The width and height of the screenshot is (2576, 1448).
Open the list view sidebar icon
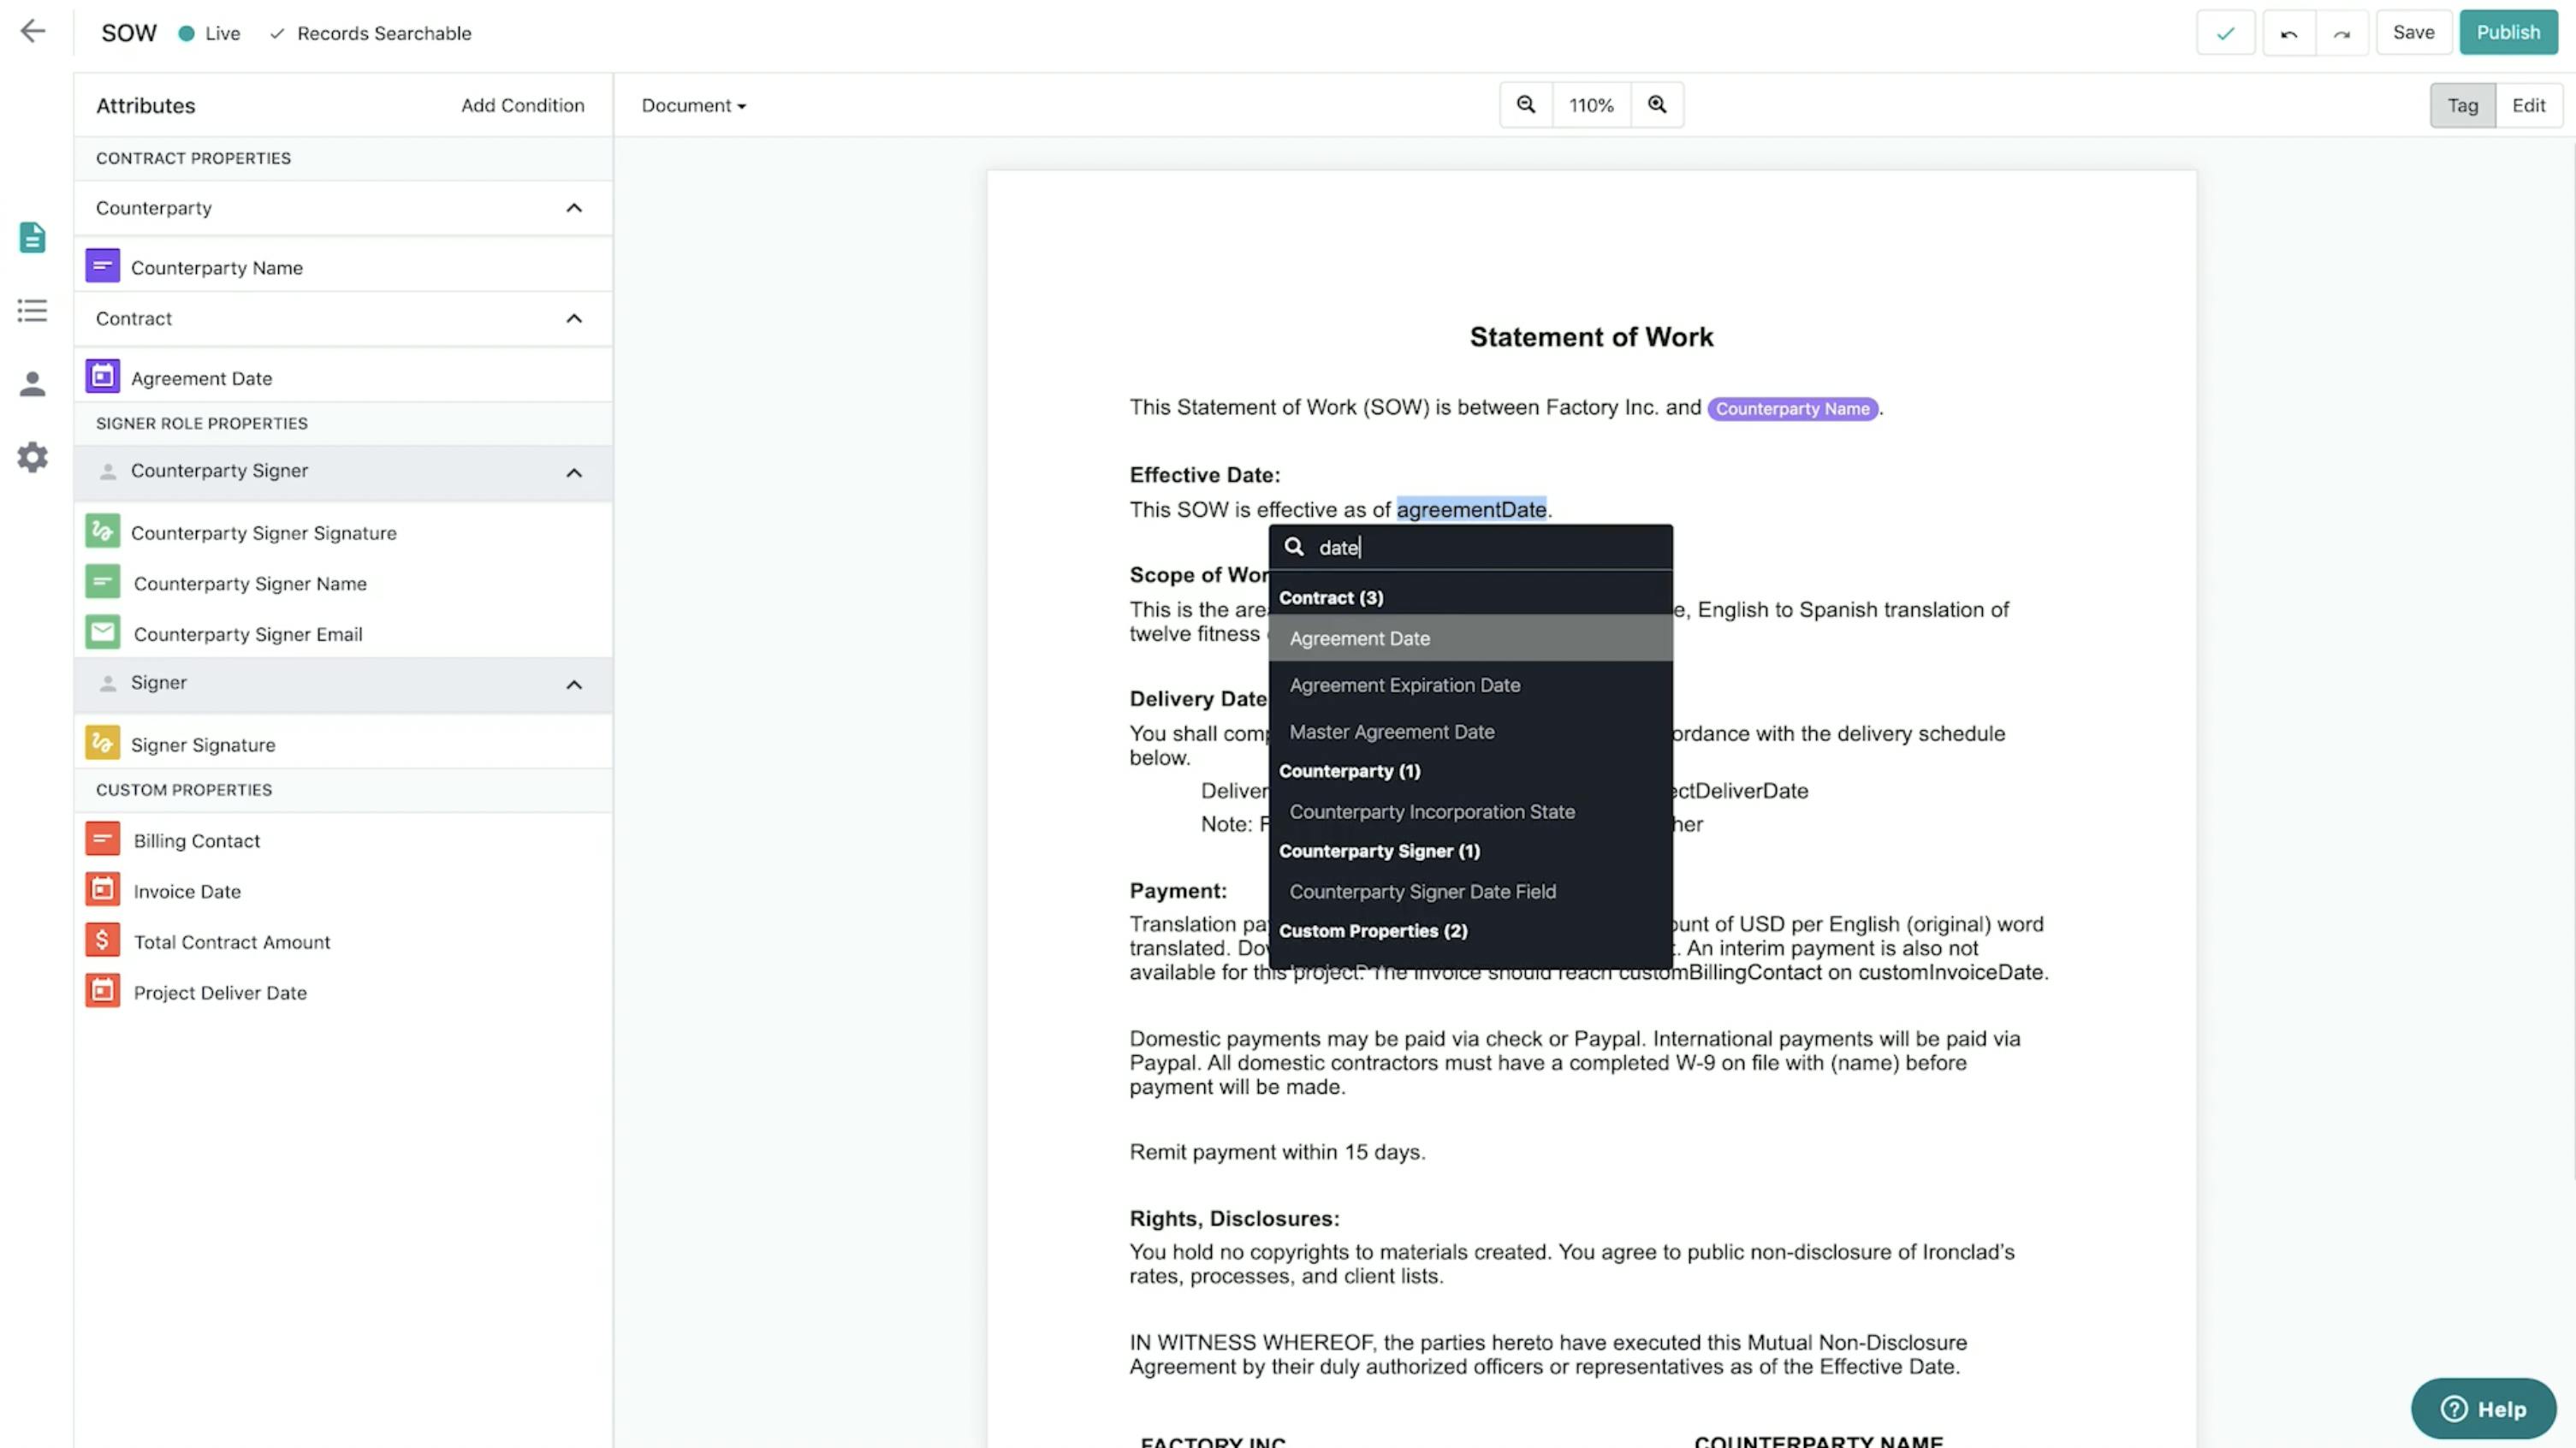(33, 310)
